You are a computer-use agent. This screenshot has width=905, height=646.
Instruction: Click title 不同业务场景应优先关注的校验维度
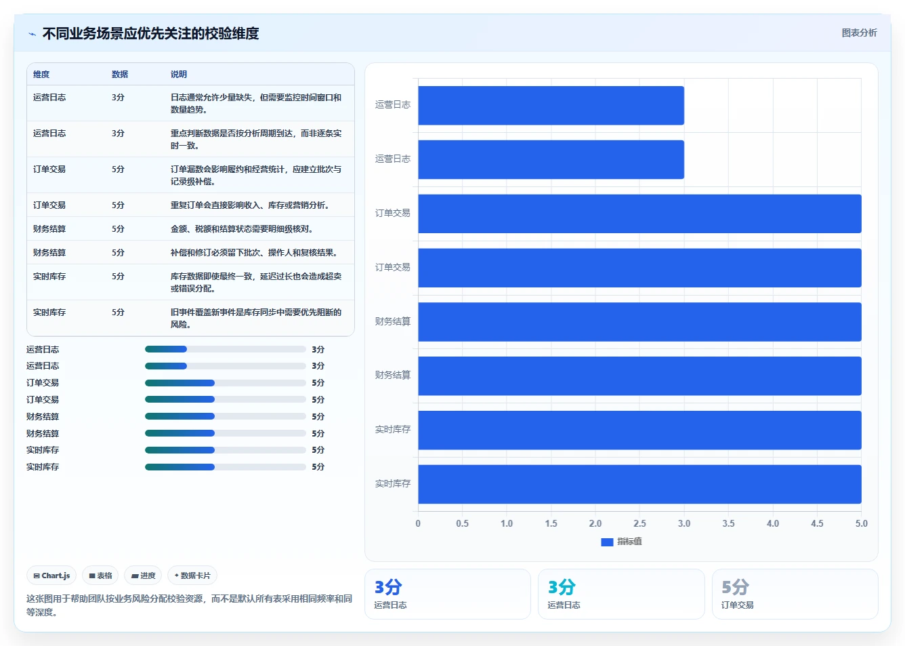150,33
